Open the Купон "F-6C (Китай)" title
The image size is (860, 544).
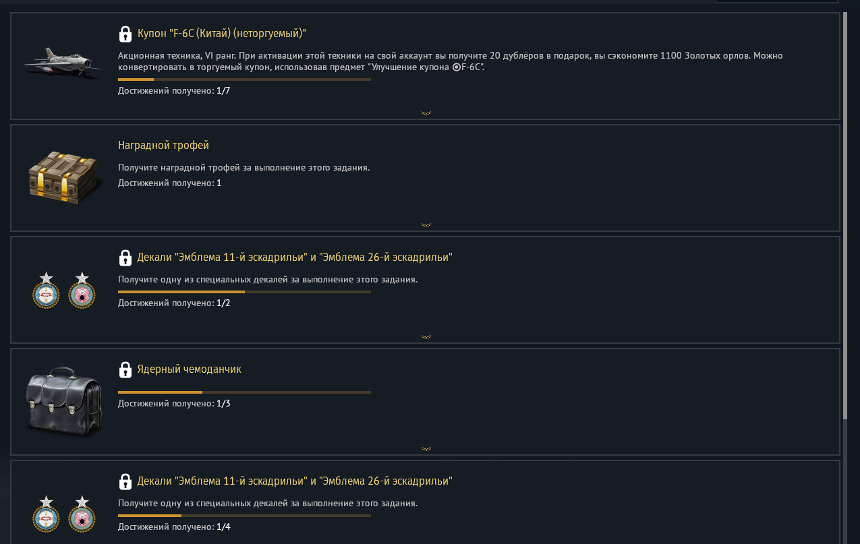[x=222, y=33]
